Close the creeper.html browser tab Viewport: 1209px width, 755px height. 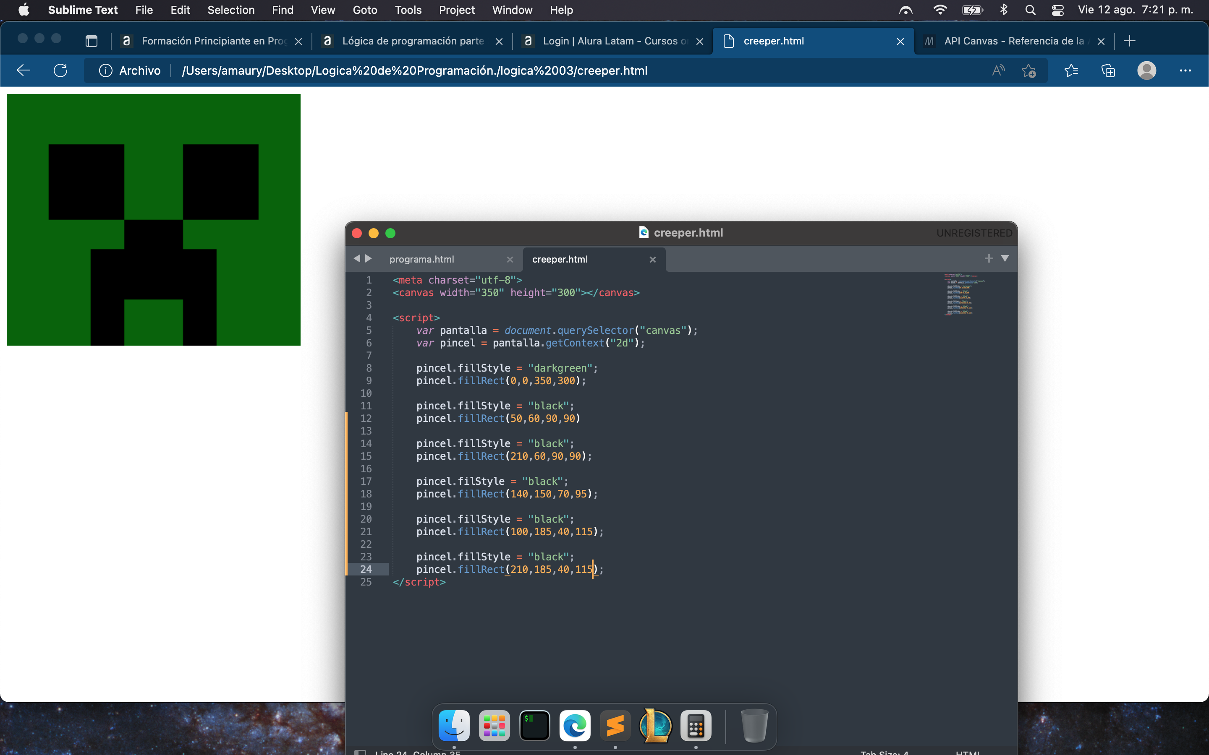[x=900, y=42]
